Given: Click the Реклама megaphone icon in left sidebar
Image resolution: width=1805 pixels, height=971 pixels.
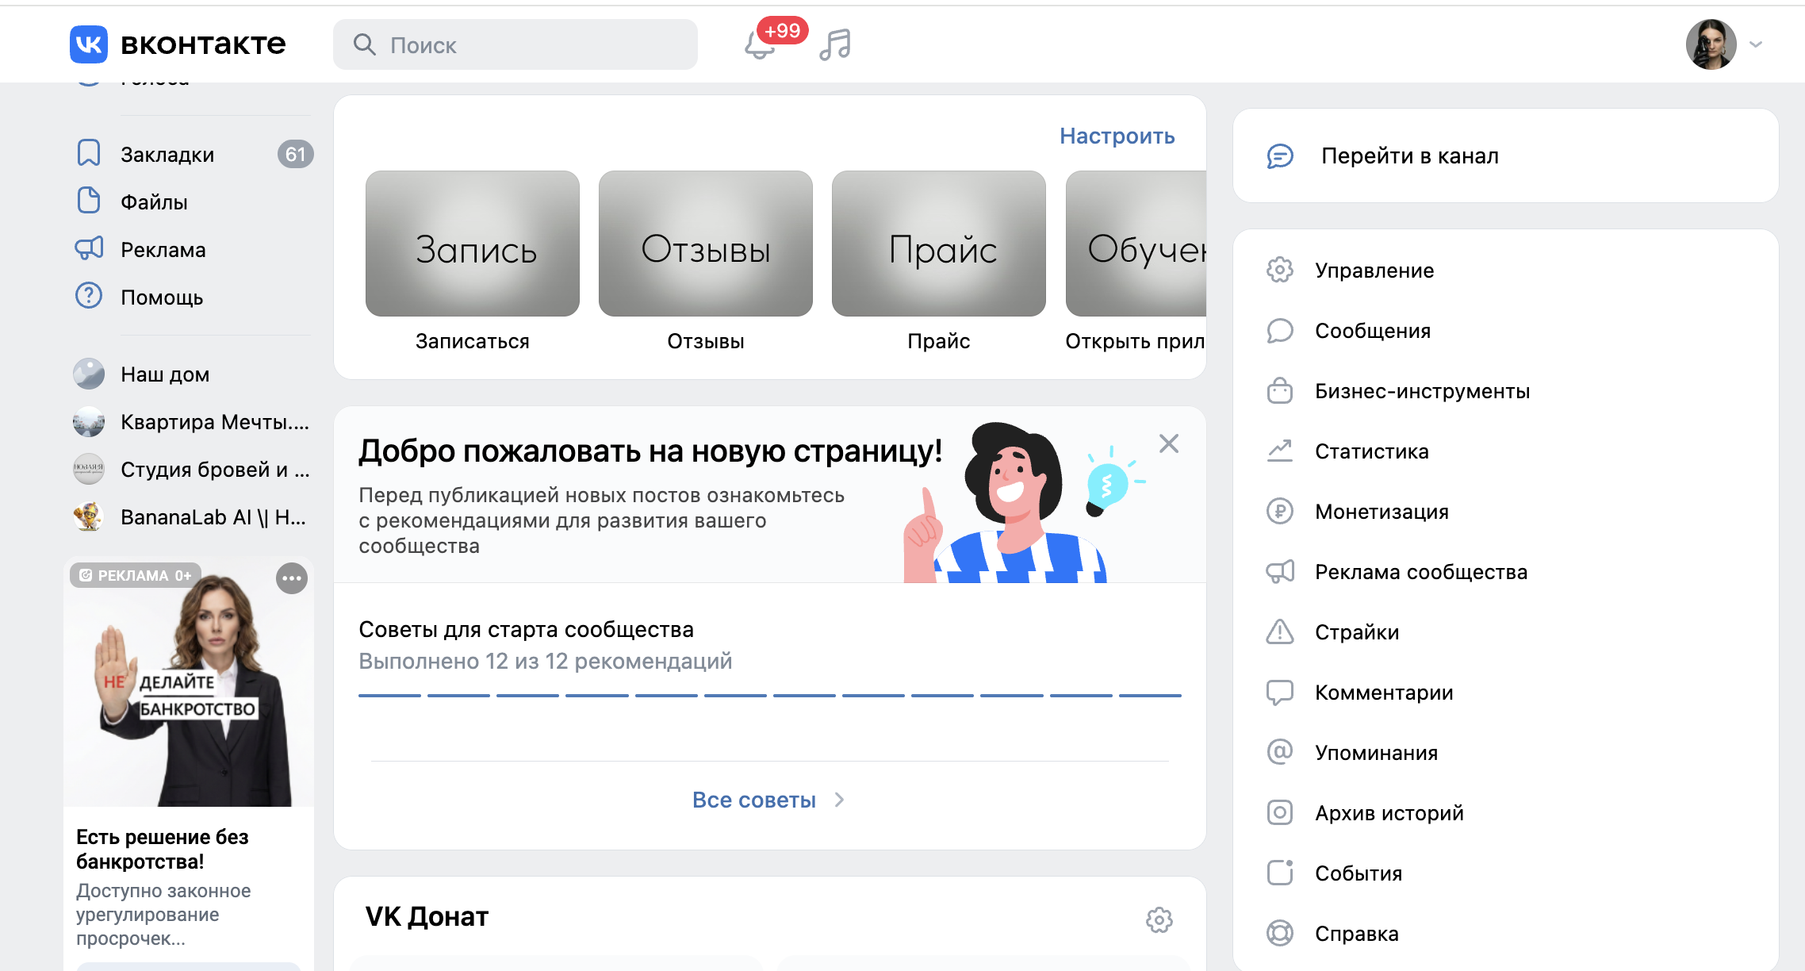Looking at the screenshot, I should 89,248.
